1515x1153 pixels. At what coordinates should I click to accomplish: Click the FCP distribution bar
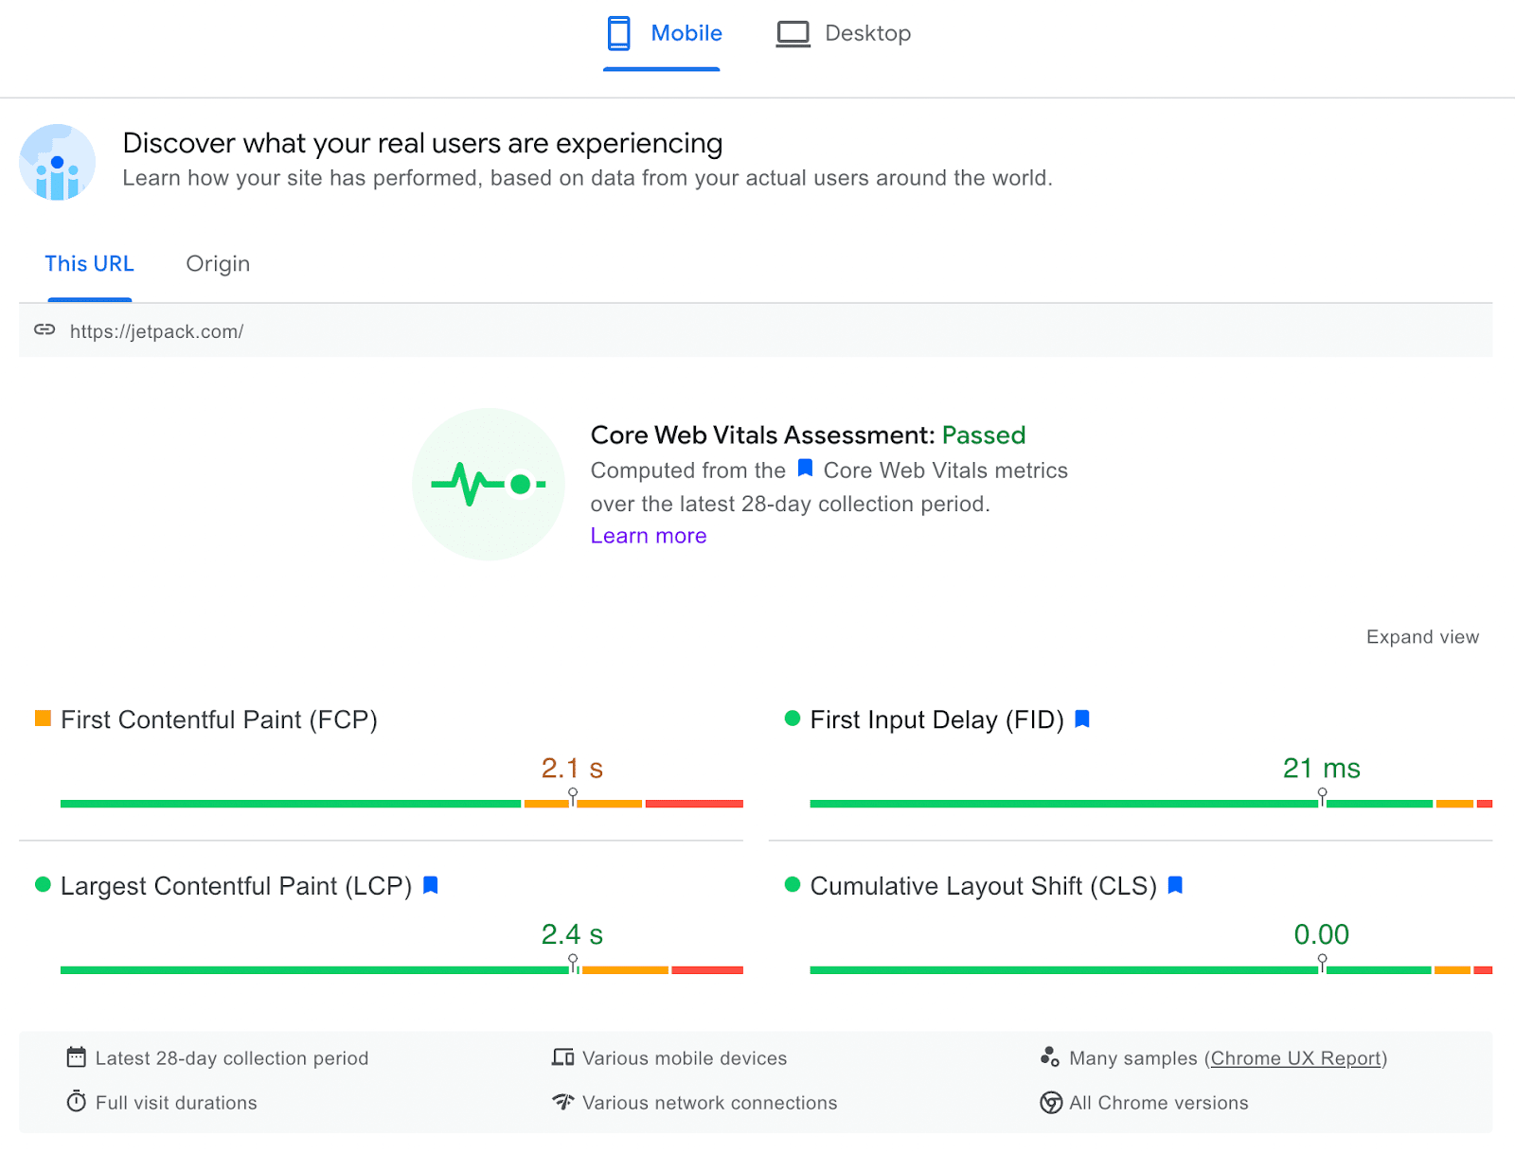(x=401, y=804)
